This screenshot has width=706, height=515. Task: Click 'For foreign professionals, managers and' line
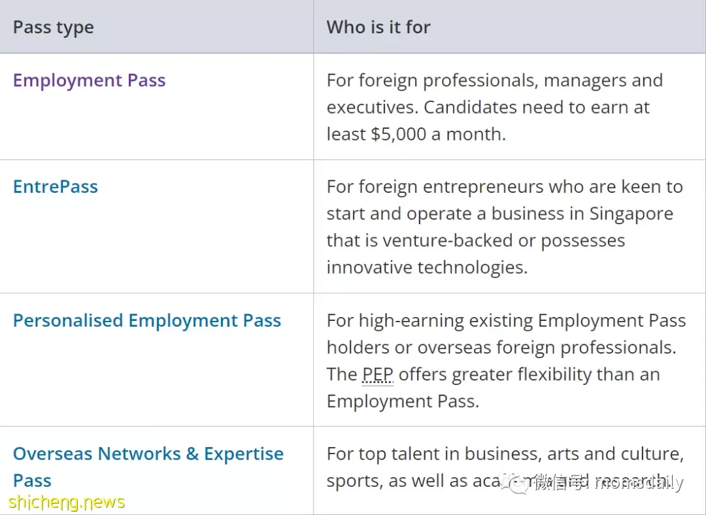click(494, 80)
